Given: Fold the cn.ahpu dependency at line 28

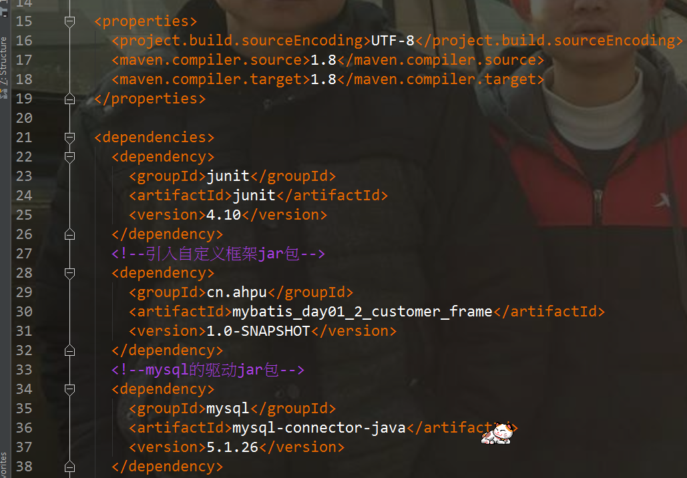Looking at the screenshot, I should 69,273.
